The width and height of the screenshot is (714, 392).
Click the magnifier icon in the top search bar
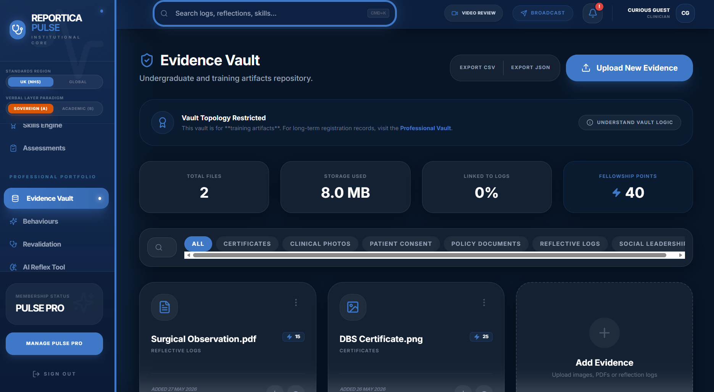coord(164,13)
